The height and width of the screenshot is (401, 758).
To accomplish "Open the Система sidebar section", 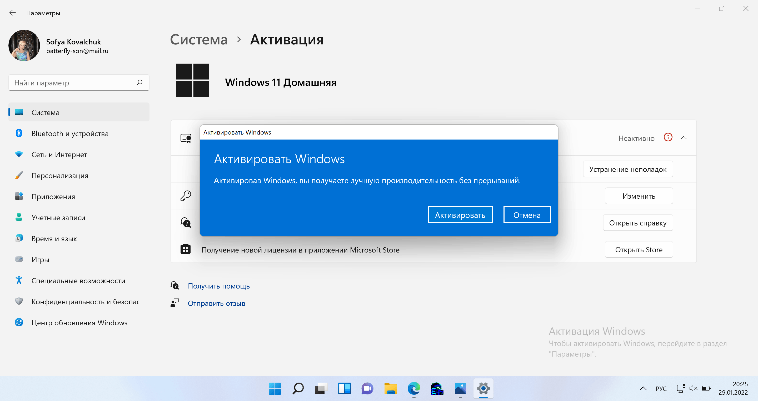I will click(x=79, y=112).
